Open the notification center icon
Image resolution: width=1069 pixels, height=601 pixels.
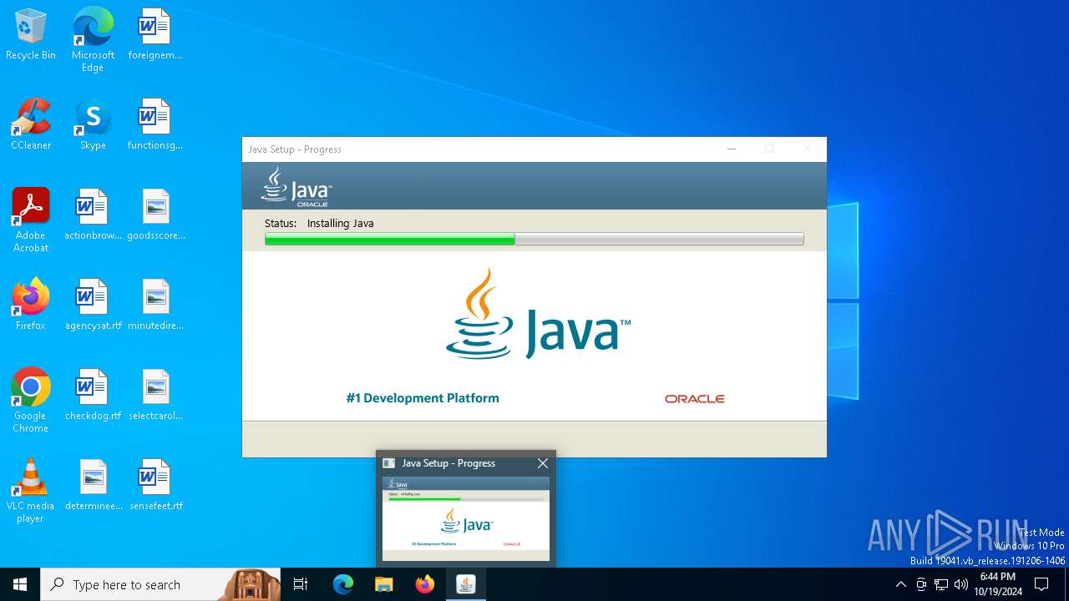pyautogui.click(x=1041, y=584)
